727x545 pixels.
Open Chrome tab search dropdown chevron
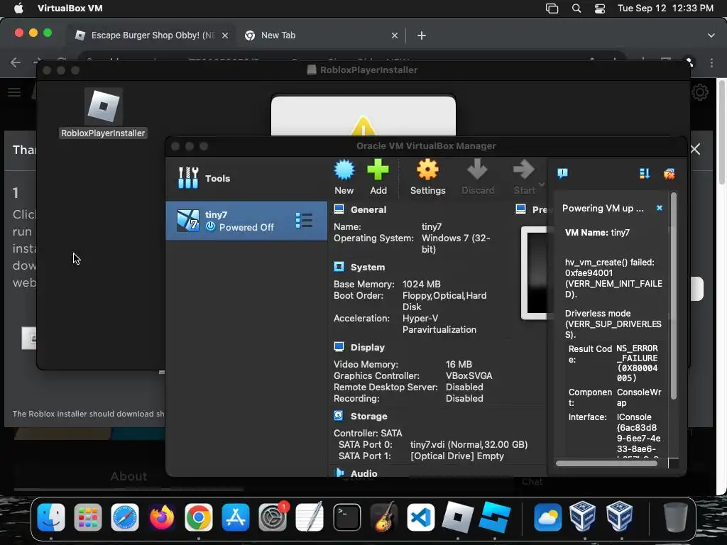711,35
